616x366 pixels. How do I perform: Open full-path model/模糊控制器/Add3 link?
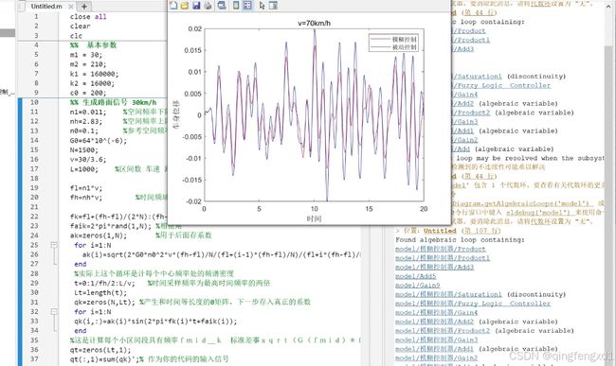pos(434,267)
